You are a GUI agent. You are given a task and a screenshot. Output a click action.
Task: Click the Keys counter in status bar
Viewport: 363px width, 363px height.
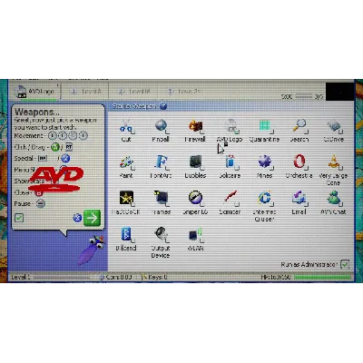[x=154, y=277]
